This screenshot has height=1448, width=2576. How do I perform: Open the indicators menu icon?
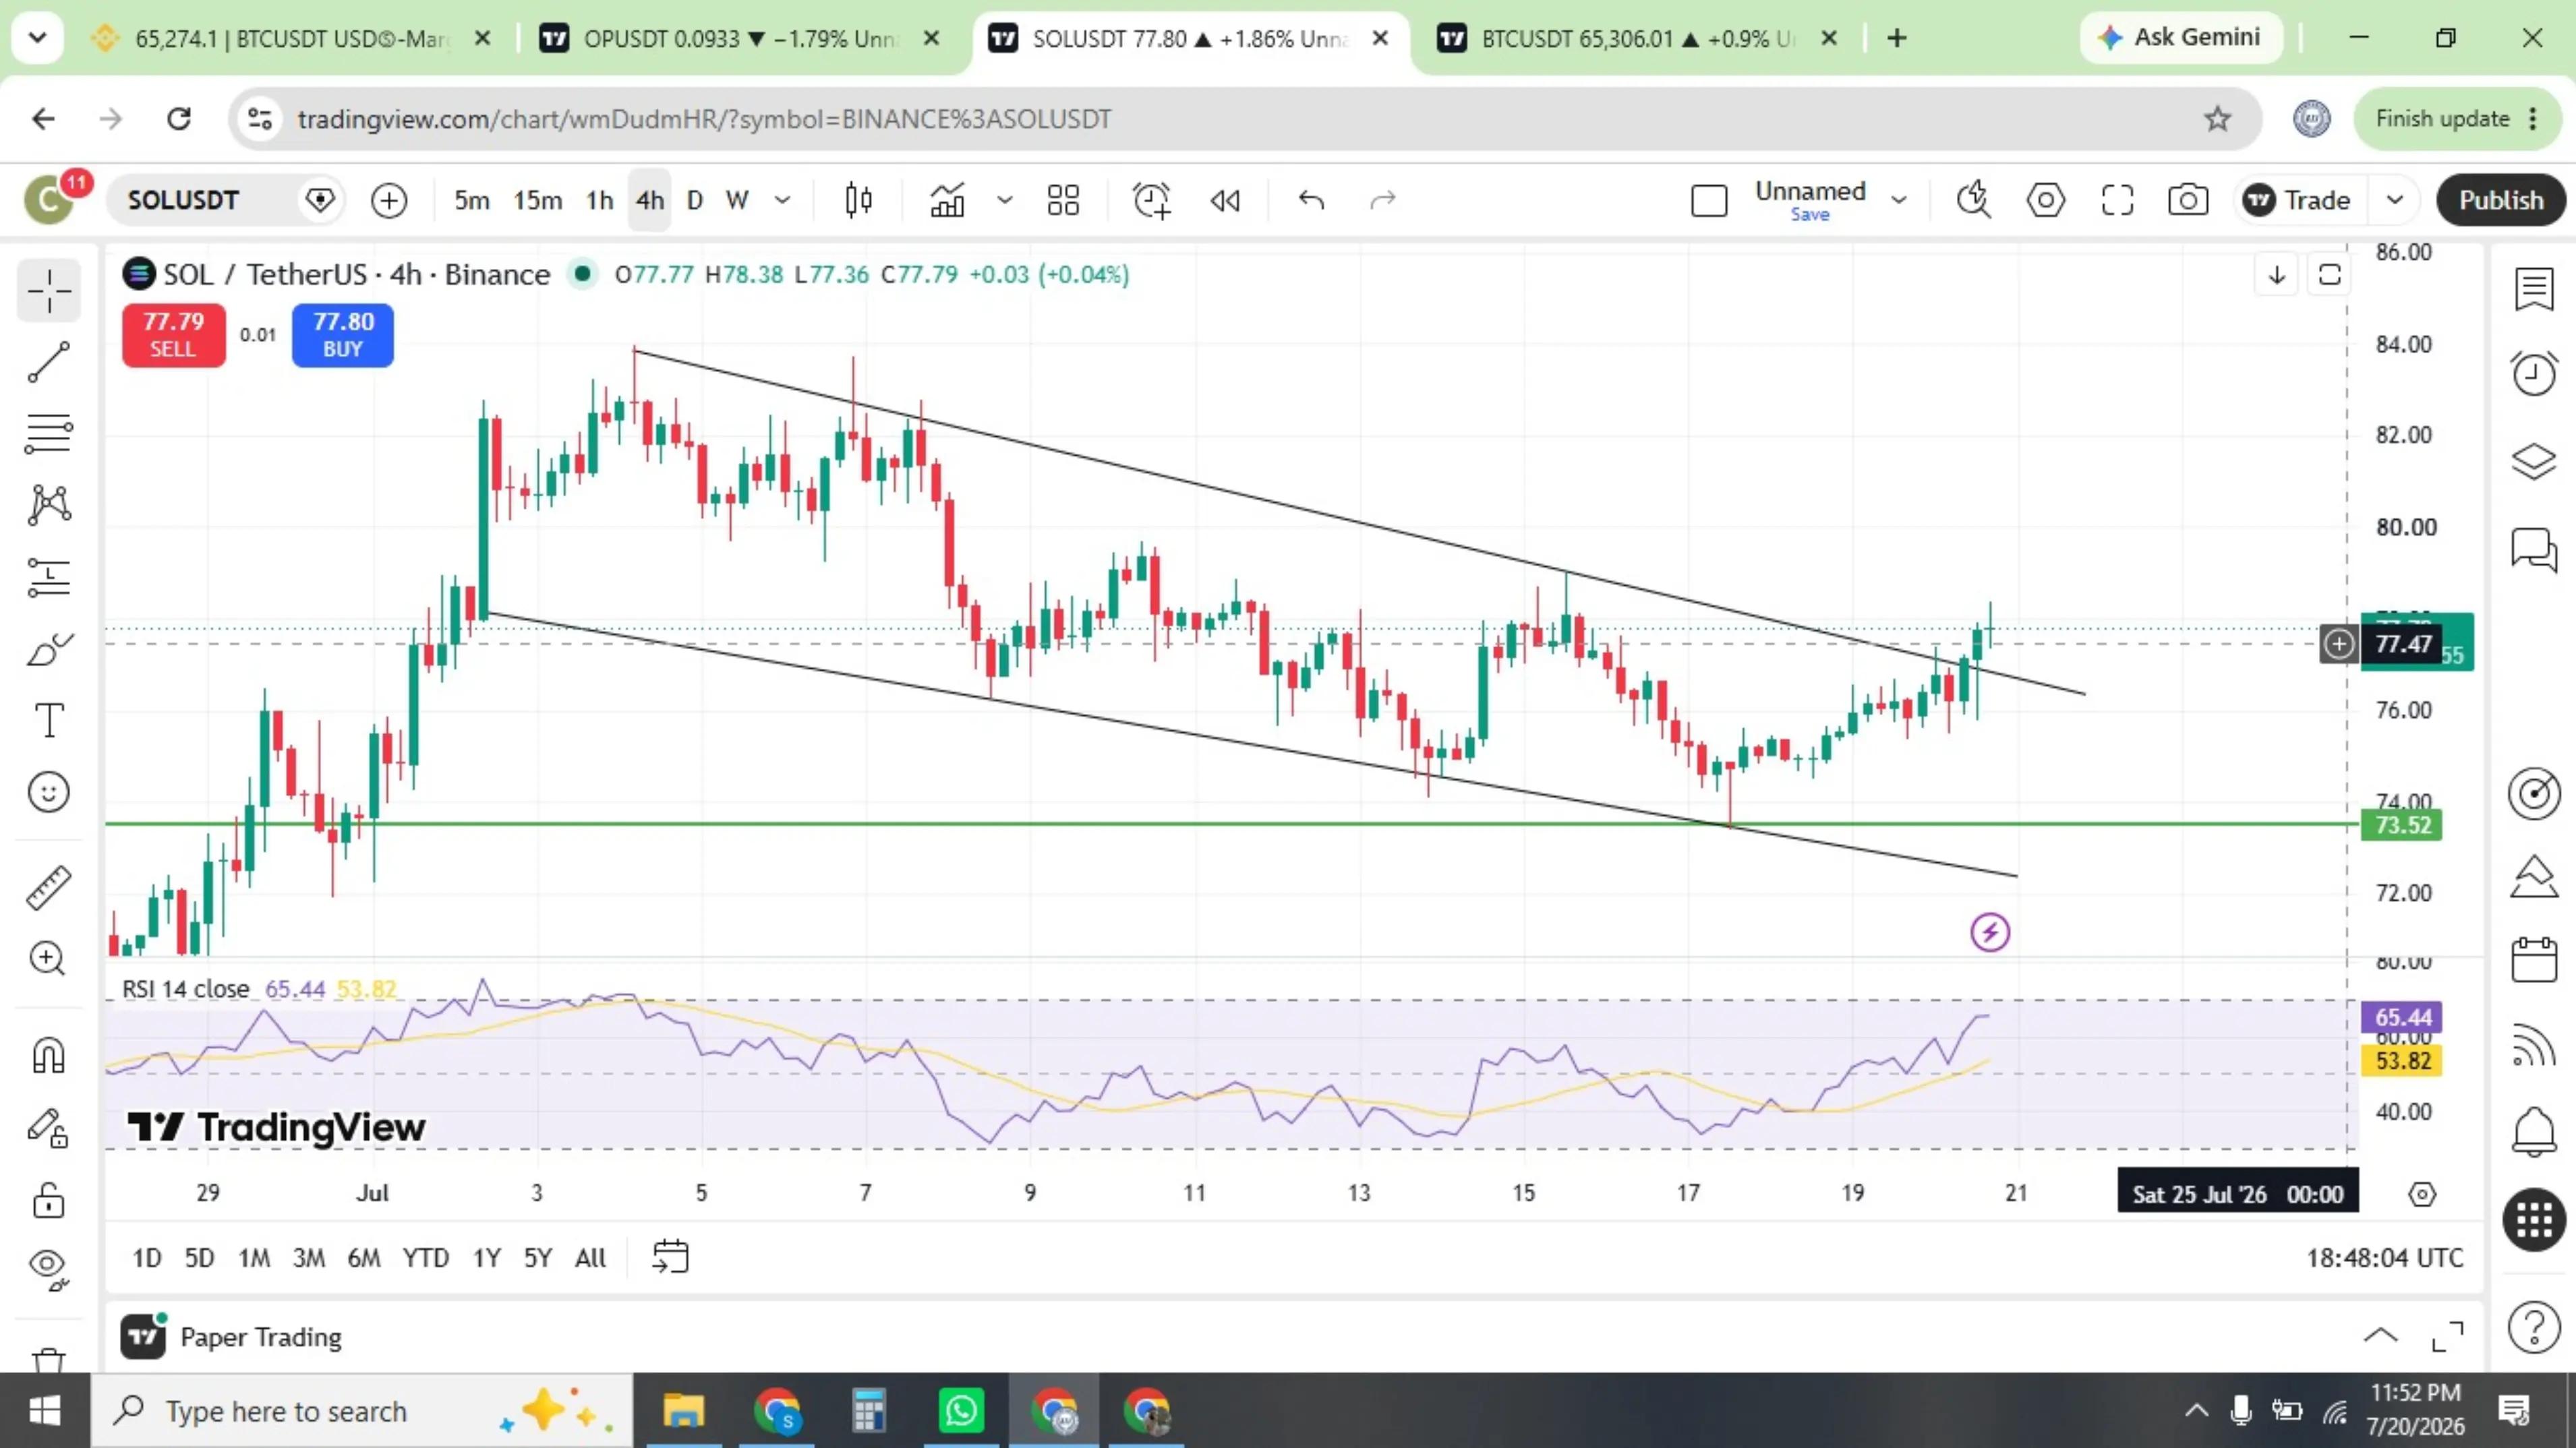pos(947,200)
